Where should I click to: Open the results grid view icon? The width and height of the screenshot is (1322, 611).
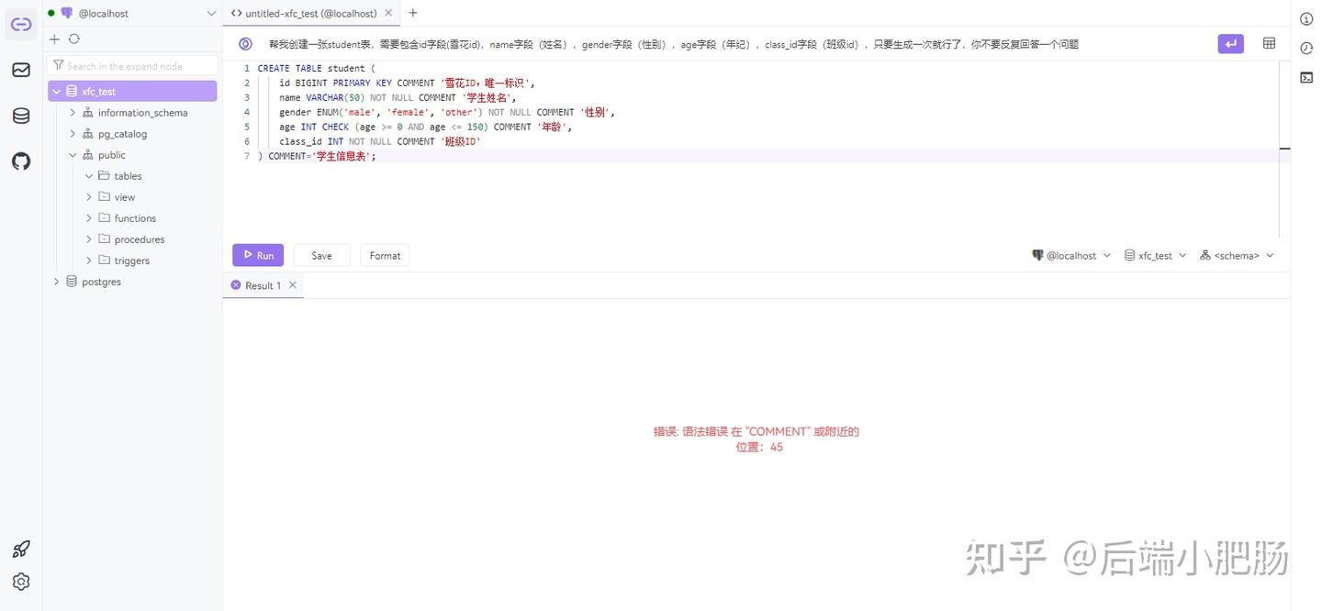click(1269, 43)
